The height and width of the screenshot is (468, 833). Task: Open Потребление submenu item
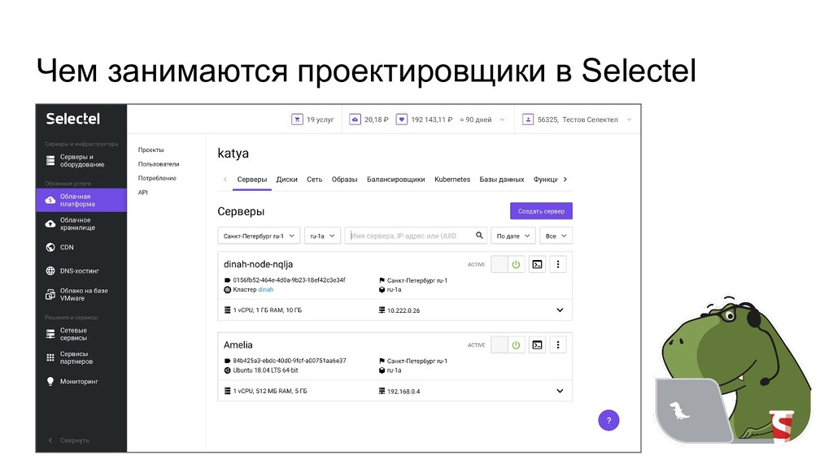[157, 178]
